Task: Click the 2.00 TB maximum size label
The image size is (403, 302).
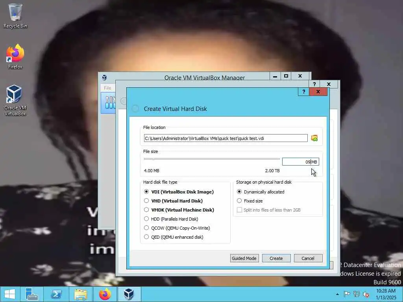Action: point(272,171)
